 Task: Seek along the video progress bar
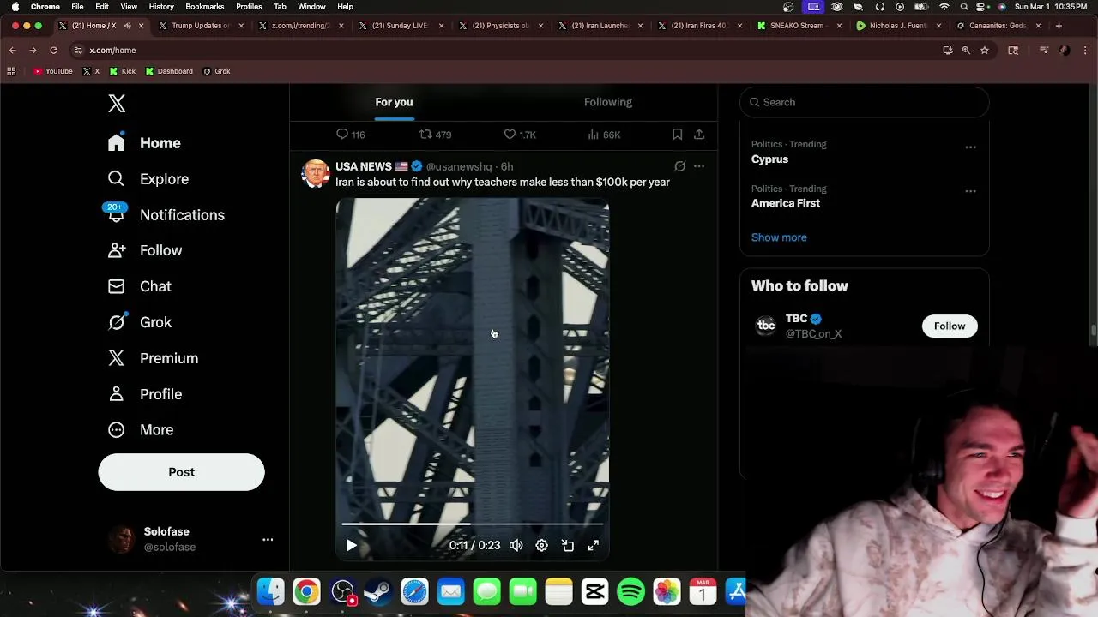[x=472, y=523]
